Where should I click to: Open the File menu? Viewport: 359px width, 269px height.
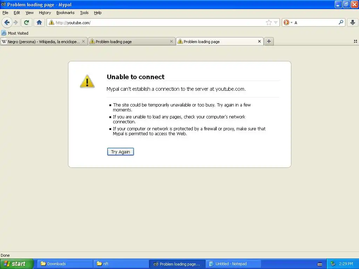(x=5, y=13)
